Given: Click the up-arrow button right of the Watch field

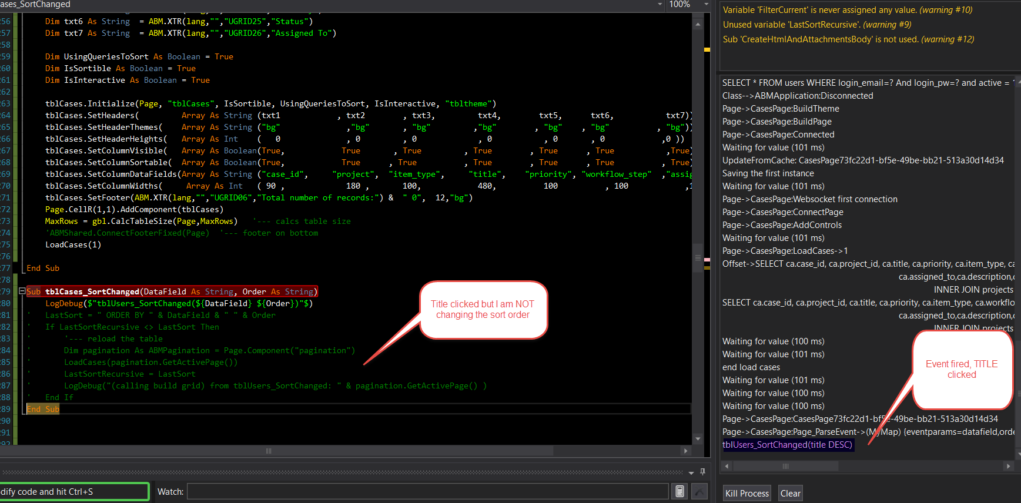Looking at the screenshot, I should coord(699,491).
